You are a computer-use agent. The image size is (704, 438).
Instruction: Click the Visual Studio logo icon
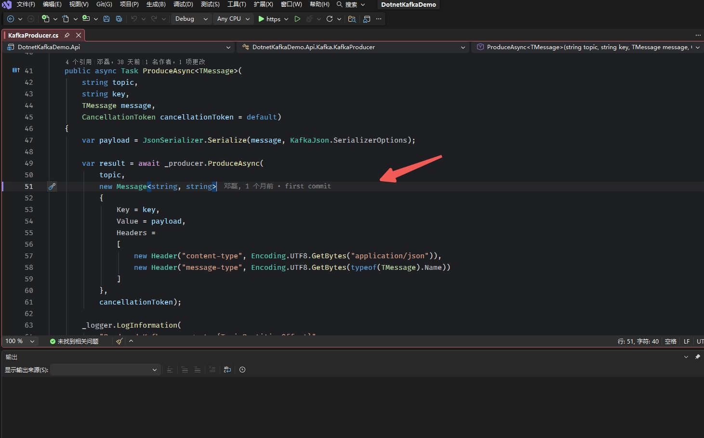click(x=7, y=5)
